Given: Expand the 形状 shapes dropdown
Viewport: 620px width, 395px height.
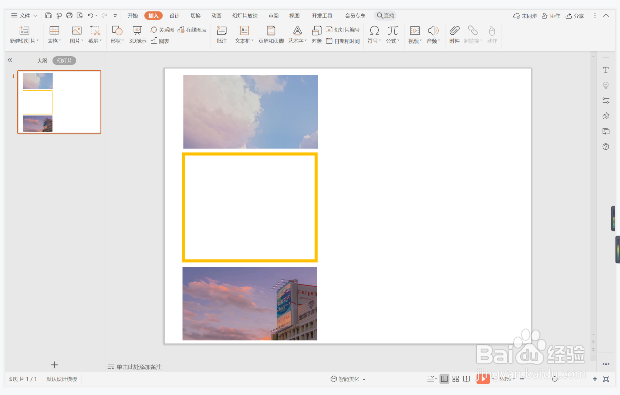Looking at the screenshot, I should click(118, 41).
